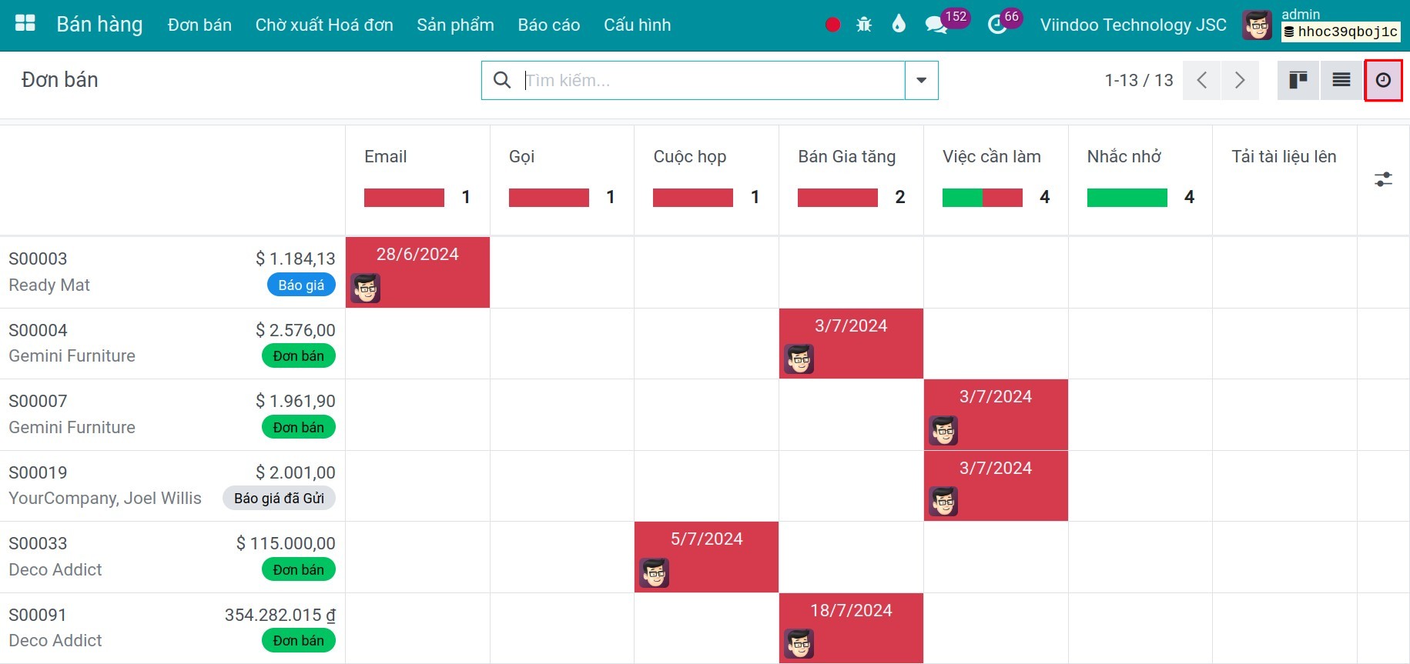Open the 28/6/2024 Email activity cell
The height and width of the screenshot is (664, 1410).
(x=417, y=272)
